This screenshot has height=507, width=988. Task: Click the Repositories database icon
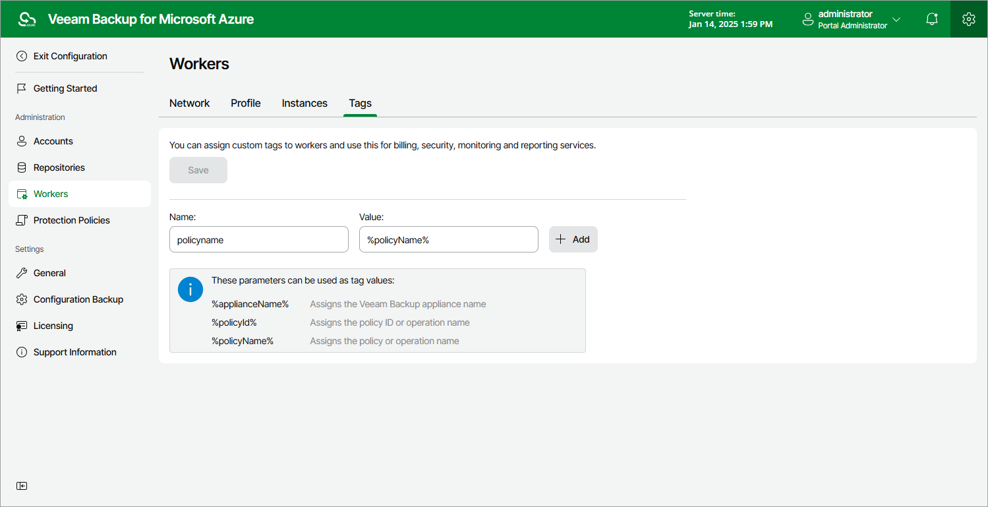(22, 167)
